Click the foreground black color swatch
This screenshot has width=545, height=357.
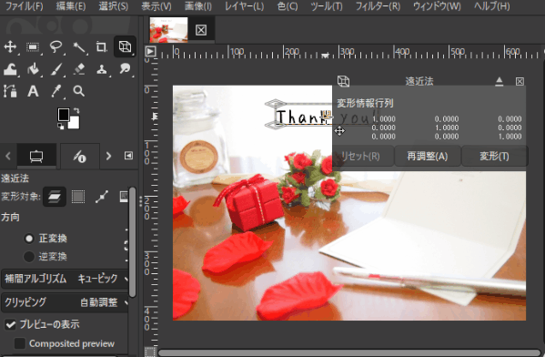coord(64,115)
